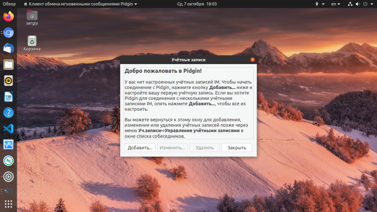This screenshot has height=212, width=377.
Task: Close the Учётные записи dialog
Action: (253, 60)
